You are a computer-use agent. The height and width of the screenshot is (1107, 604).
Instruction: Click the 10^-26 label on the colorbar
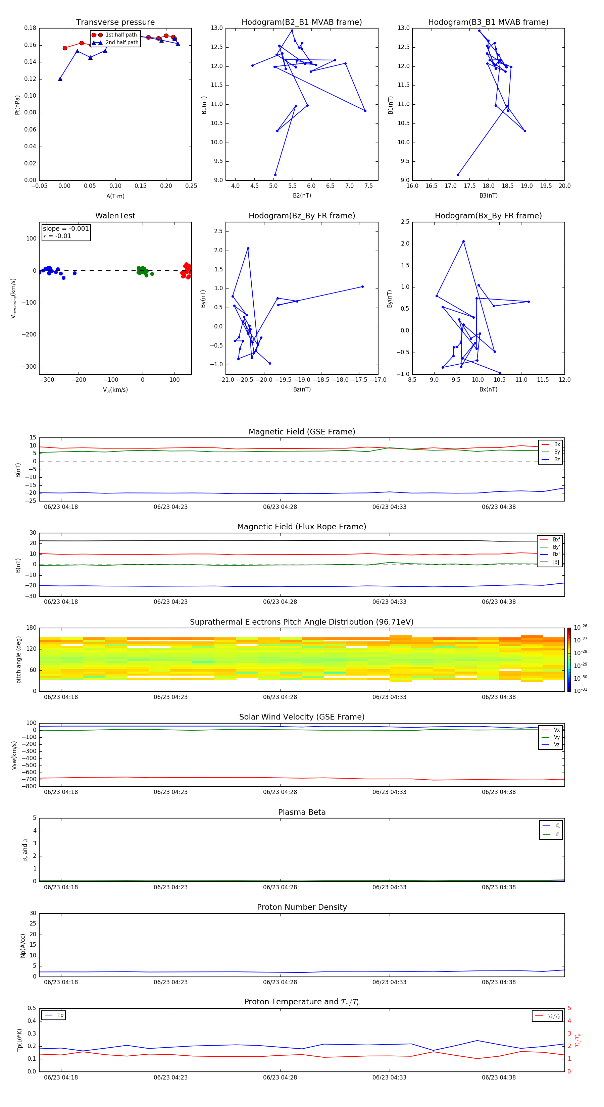pos(581,627)
